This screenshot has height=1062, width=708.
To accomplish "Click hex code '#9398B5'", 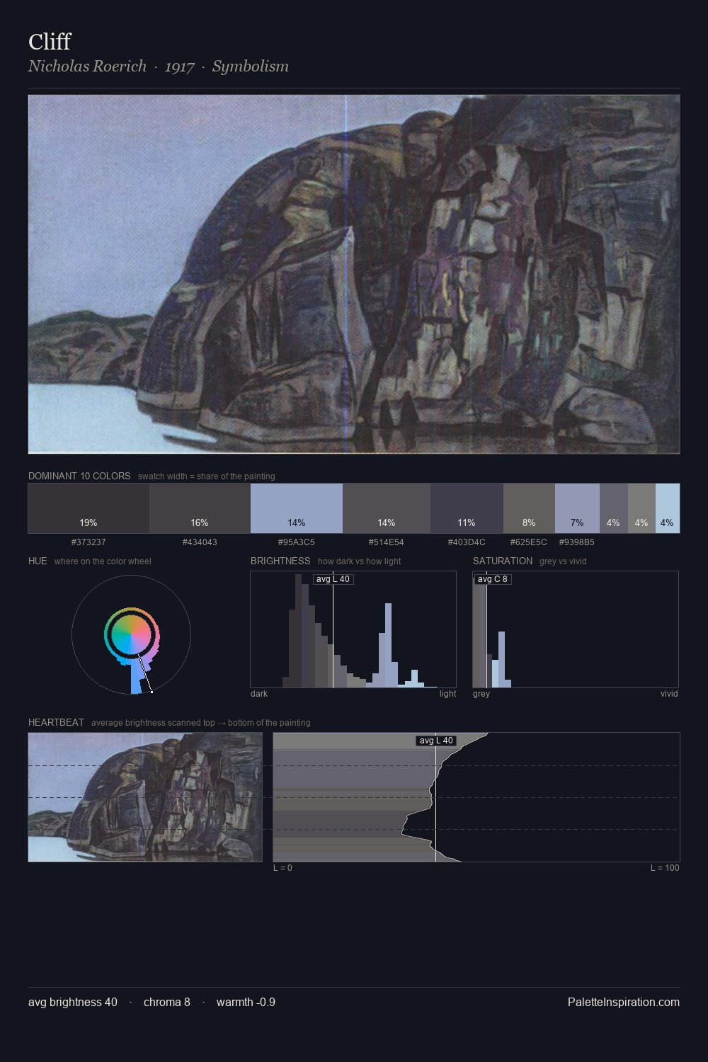I will (577, 542).
